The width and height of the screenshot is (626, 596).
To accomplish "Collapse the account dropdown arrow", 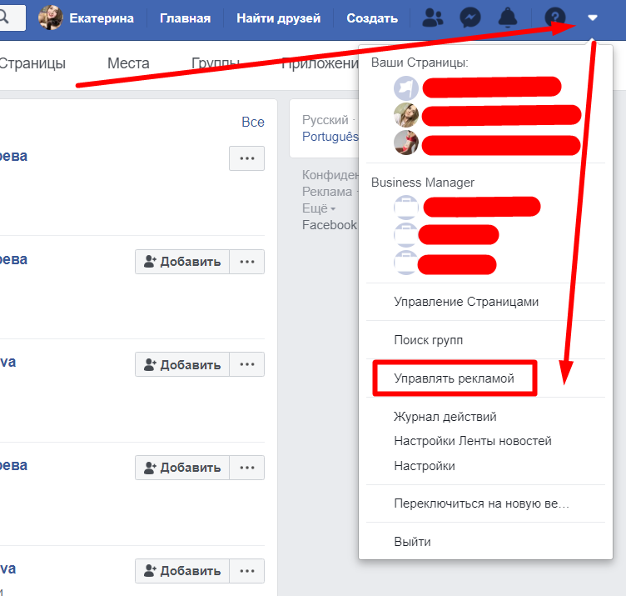I will pos(593,18).
